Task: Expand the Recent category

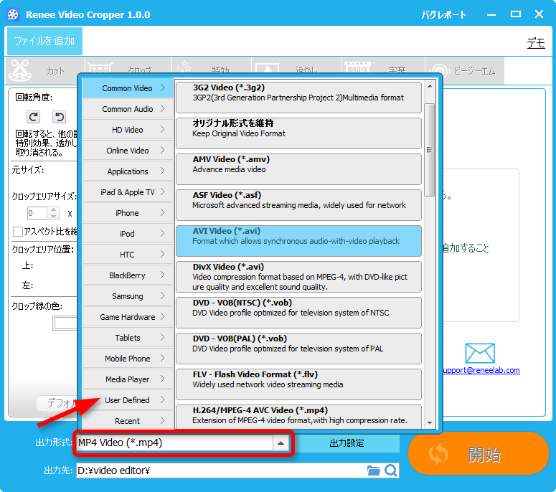Action: tap(128, 421)
